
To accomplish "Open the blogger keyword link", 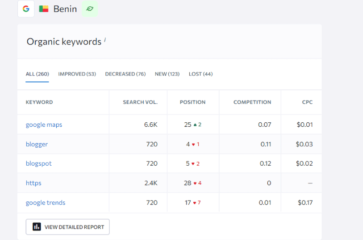I will (x=37, y=144).
